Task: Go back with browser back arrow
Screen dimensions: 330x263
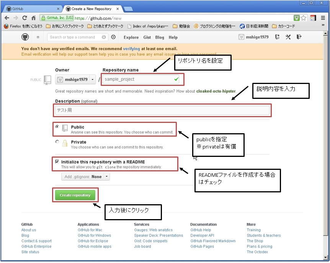Action: pyautogui.click(x=7, y=18)
